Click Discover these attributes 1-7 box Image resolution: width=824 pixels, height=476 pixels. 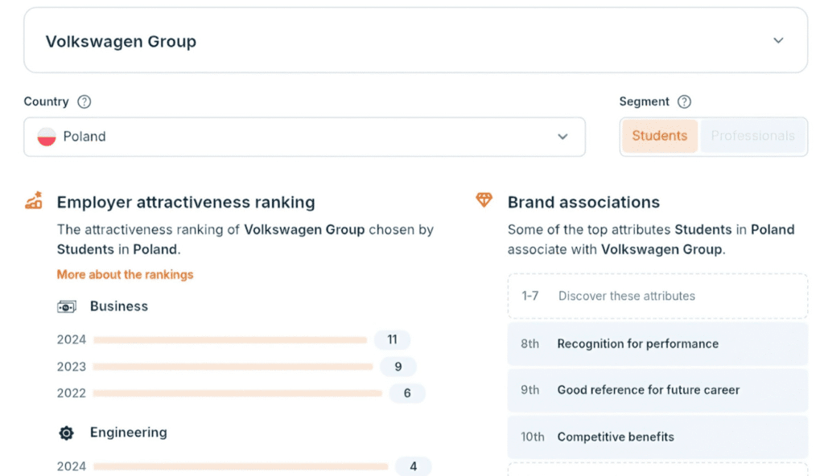[x=657, y=296]
